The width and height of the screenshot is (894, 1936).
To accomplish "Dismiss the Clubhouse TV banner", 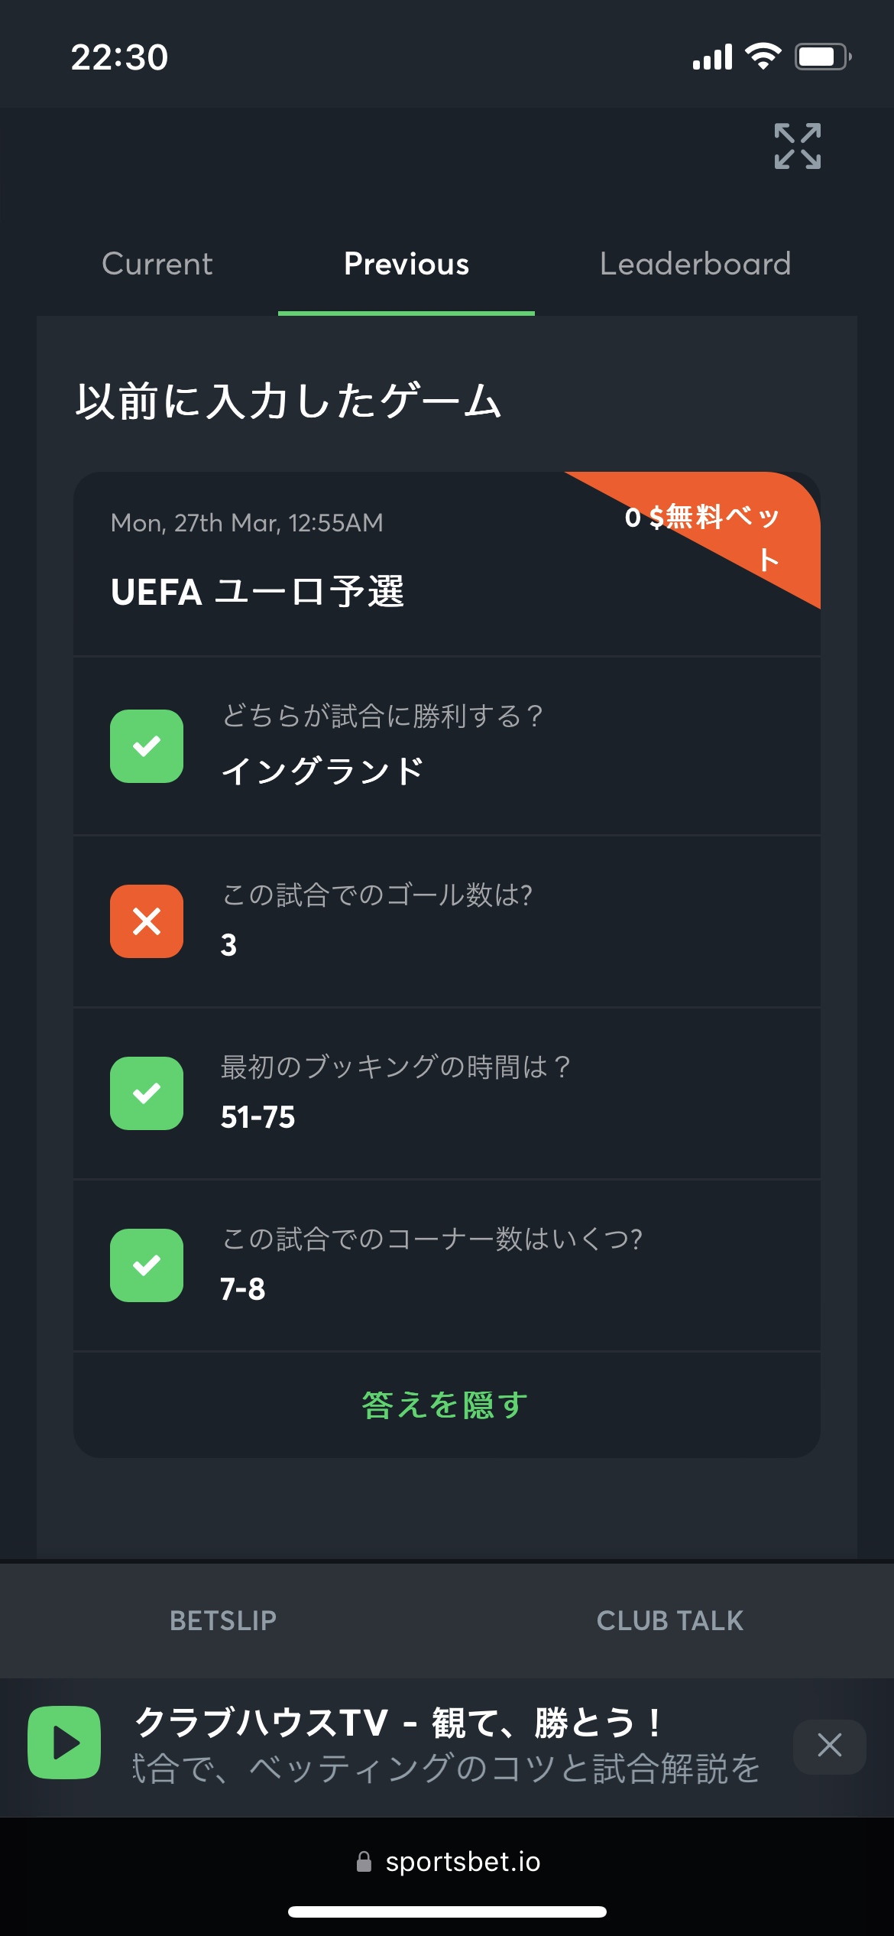I will 829,1746.
